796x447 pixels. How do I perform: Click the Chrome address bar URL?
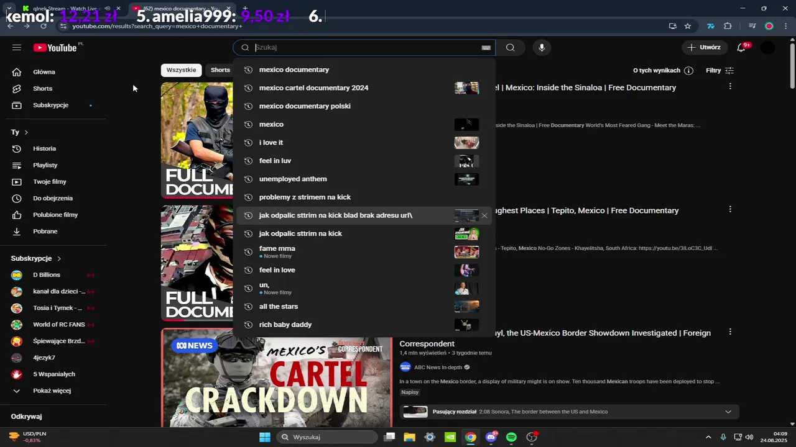tap(157, 26)
